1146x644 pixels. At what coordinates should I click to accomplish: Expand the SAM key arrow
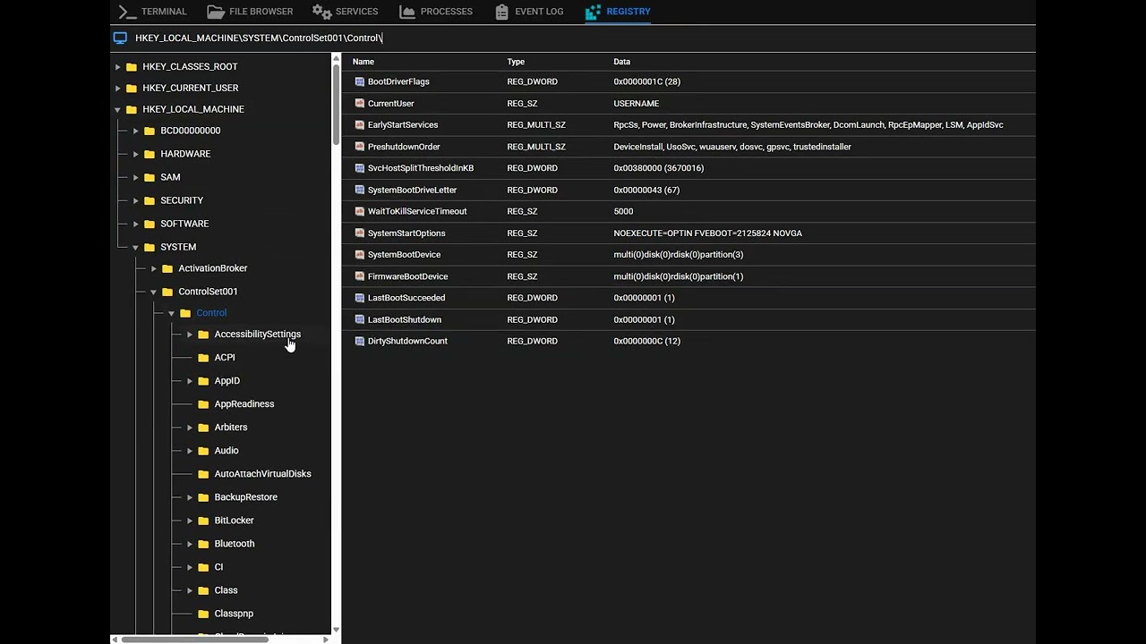[135, 177]
